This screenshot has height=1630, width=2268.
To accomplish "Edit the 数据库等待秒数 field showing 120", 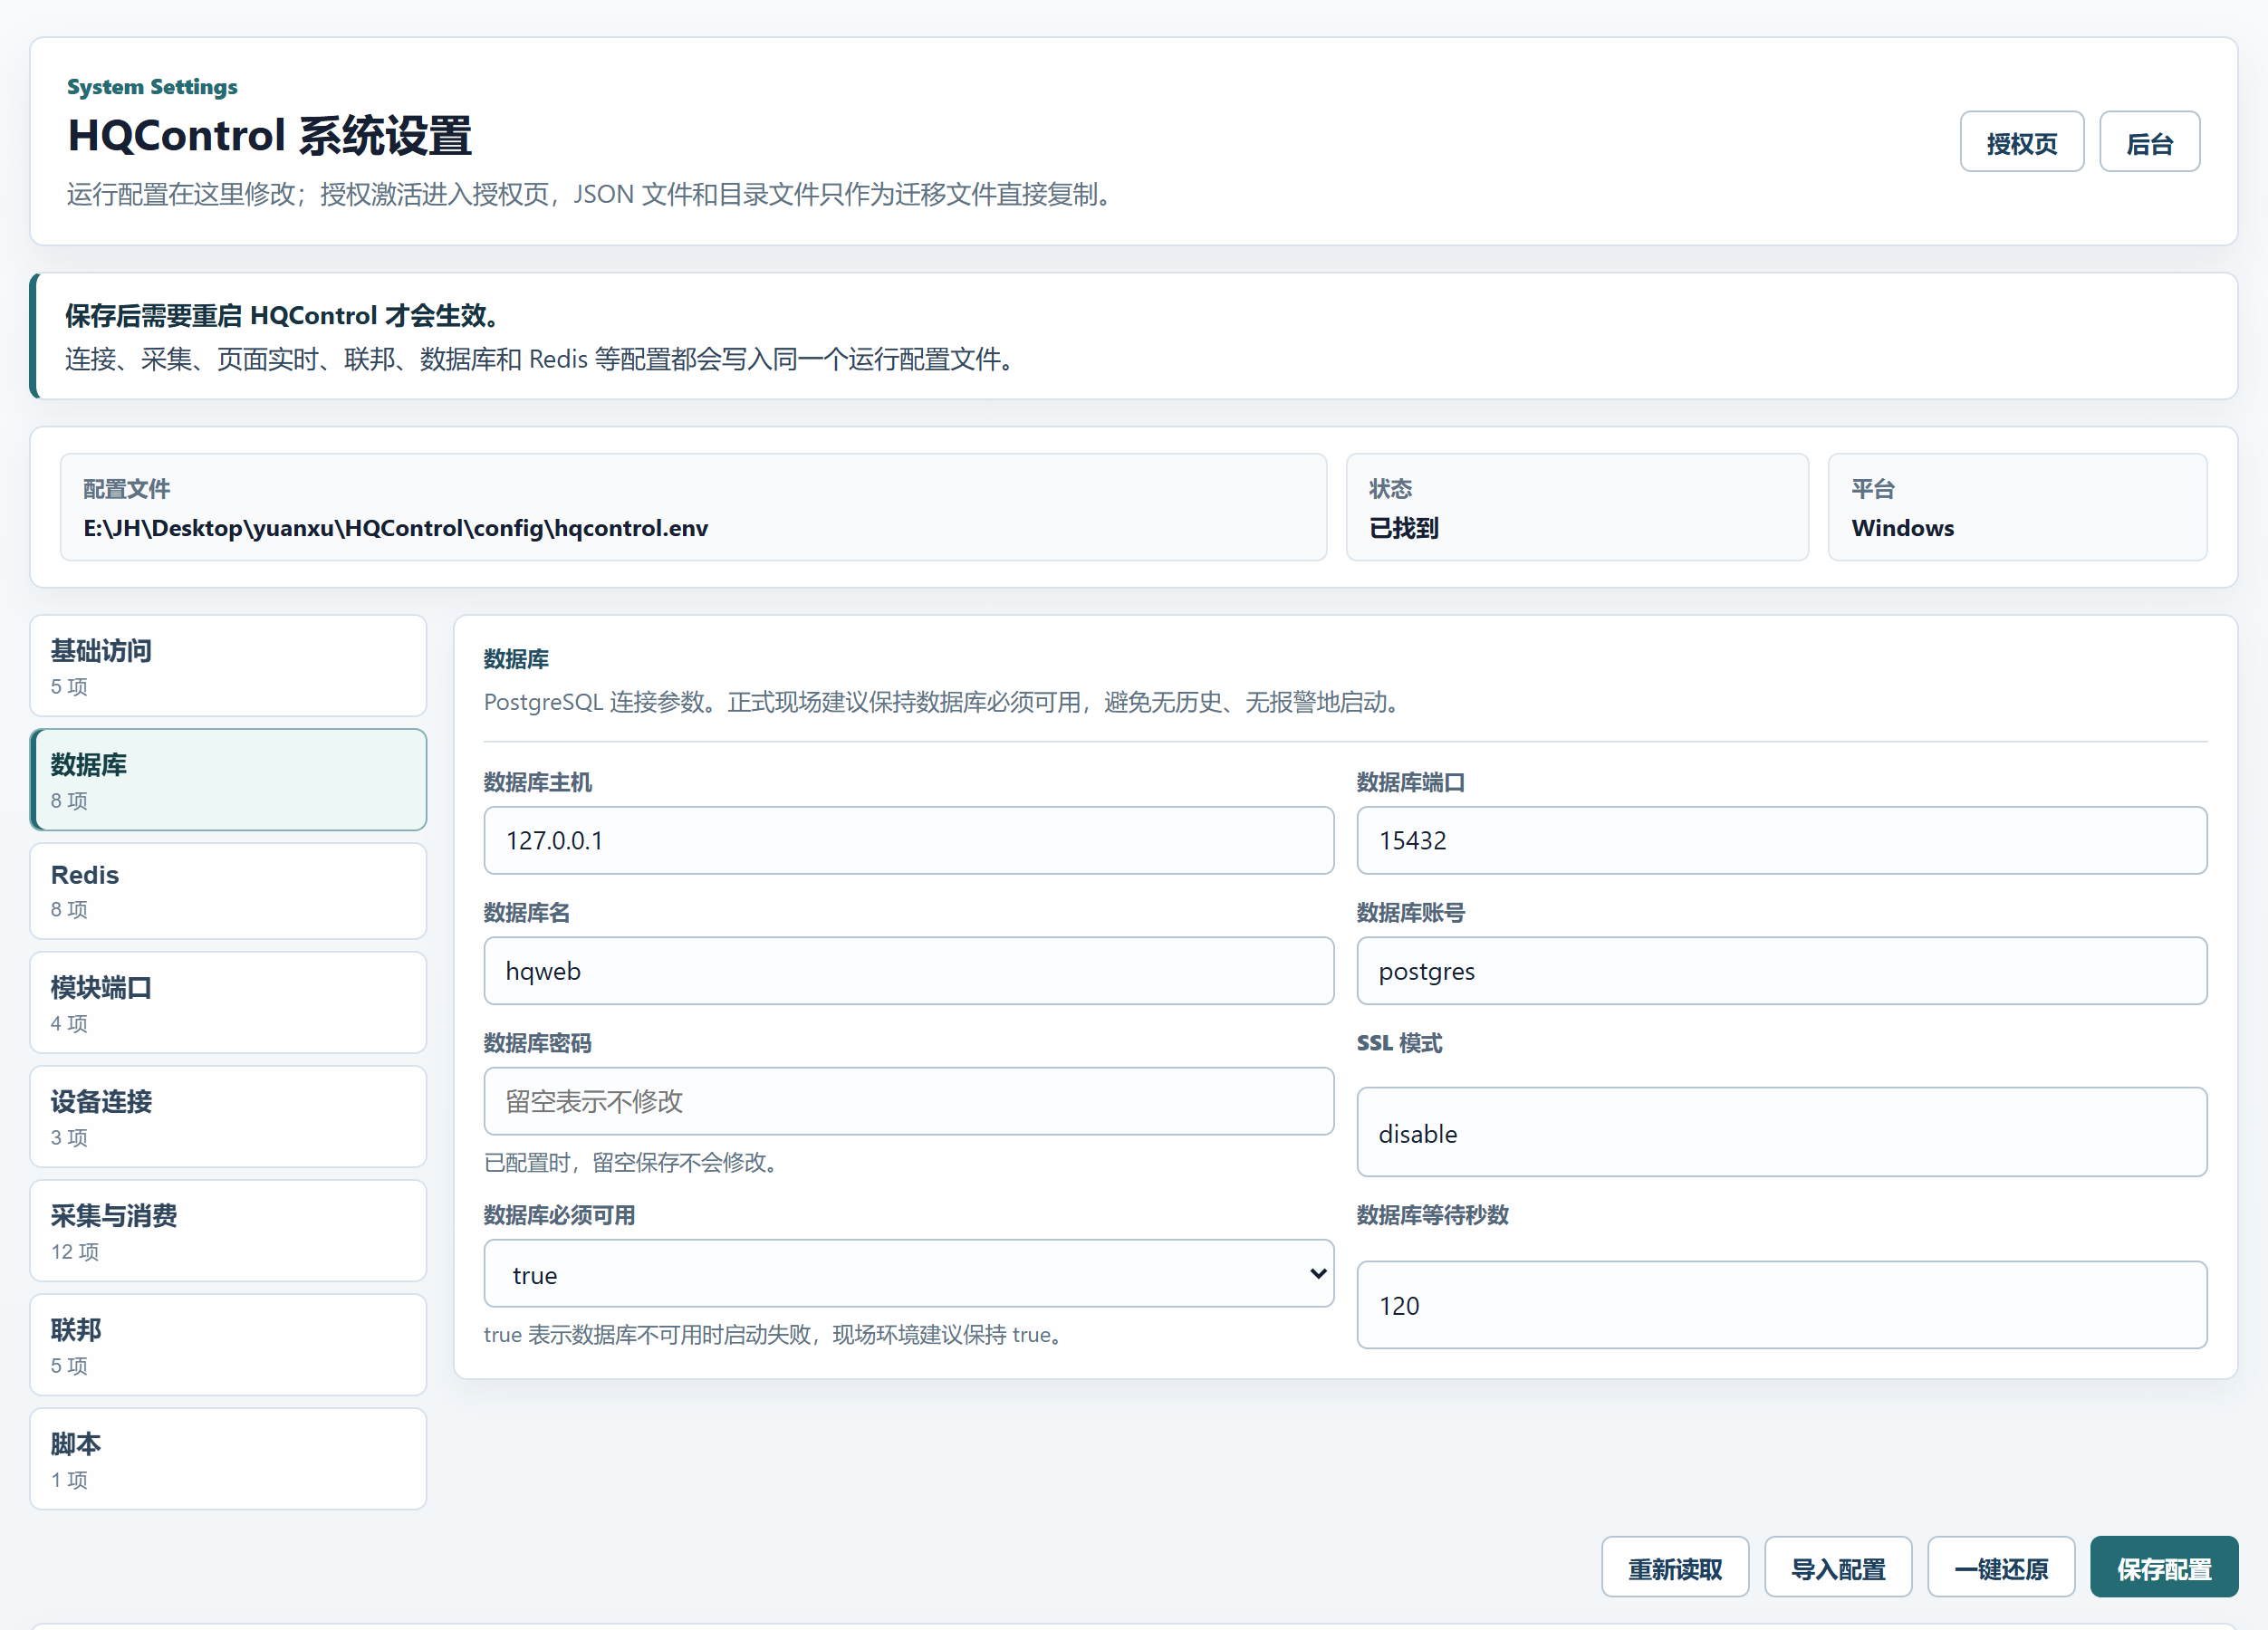I will 1781,1305.
